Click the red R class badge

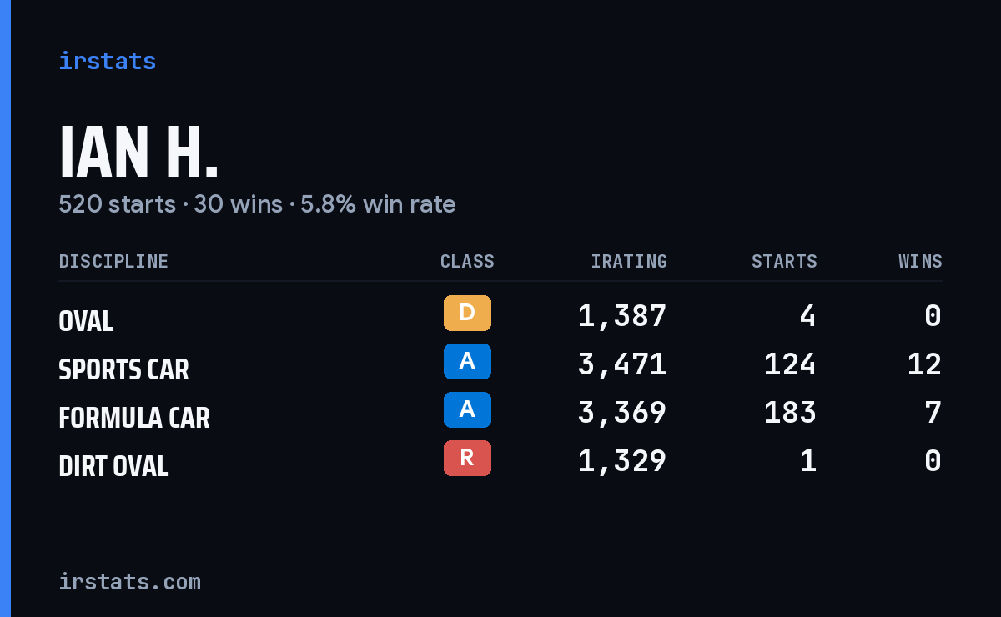point(467,459)
